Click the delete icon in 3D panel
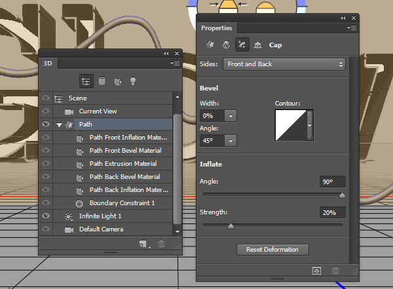 [x=162, y=244]
